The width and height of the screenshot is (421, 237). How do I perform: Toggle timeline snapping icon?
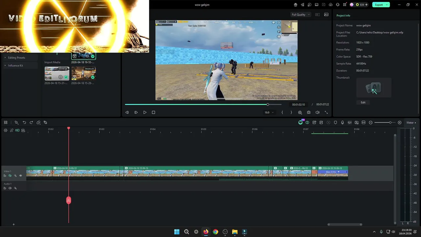[x=23, y=130]
